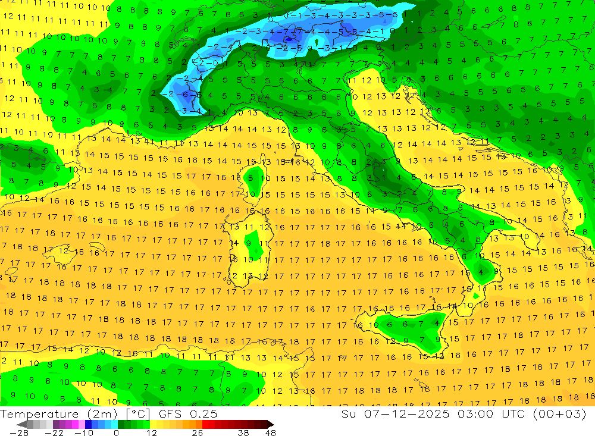Click the dark maroon right arrow of the legend
This screenshot has height=436, width=595.
pos(271,425)
